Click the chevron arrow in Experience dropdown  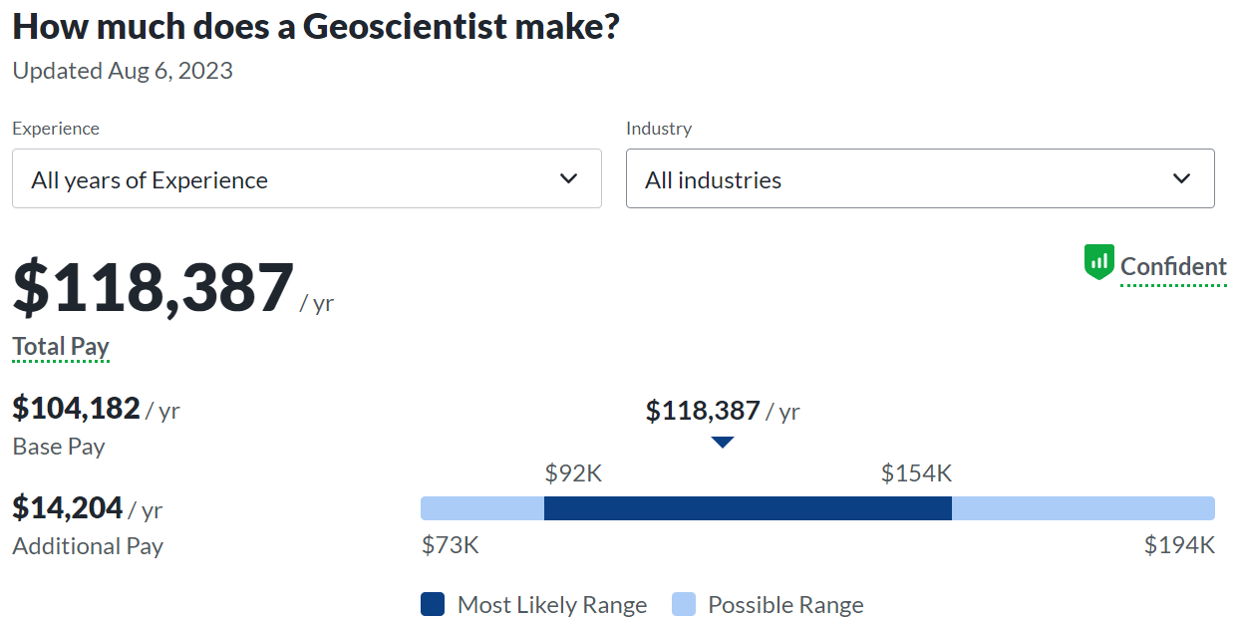(x=568, y=179)
